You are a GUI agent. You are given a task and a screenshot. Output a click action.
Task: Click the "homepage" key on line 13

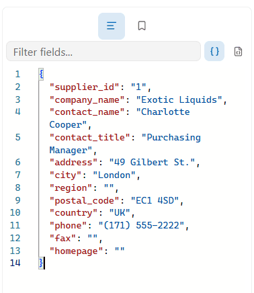tap(76, 251)
